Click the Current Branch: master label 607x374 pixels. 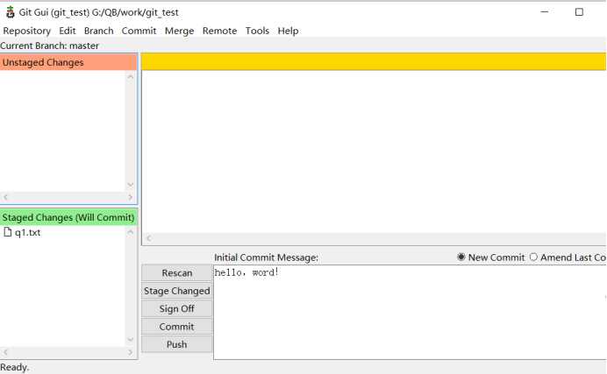(49, 46)
